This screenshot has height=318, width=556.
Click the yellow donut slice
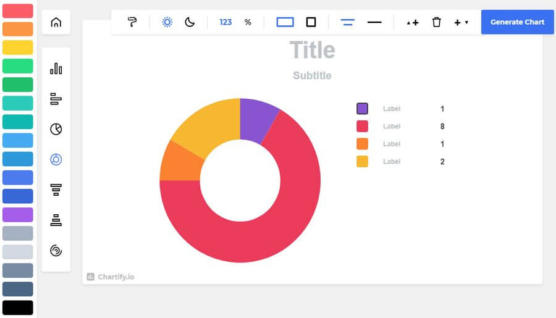point(209,128)
